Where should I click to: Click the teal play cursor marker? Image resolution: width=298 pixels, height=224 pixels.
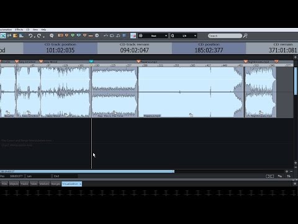(x=91, y=61)
